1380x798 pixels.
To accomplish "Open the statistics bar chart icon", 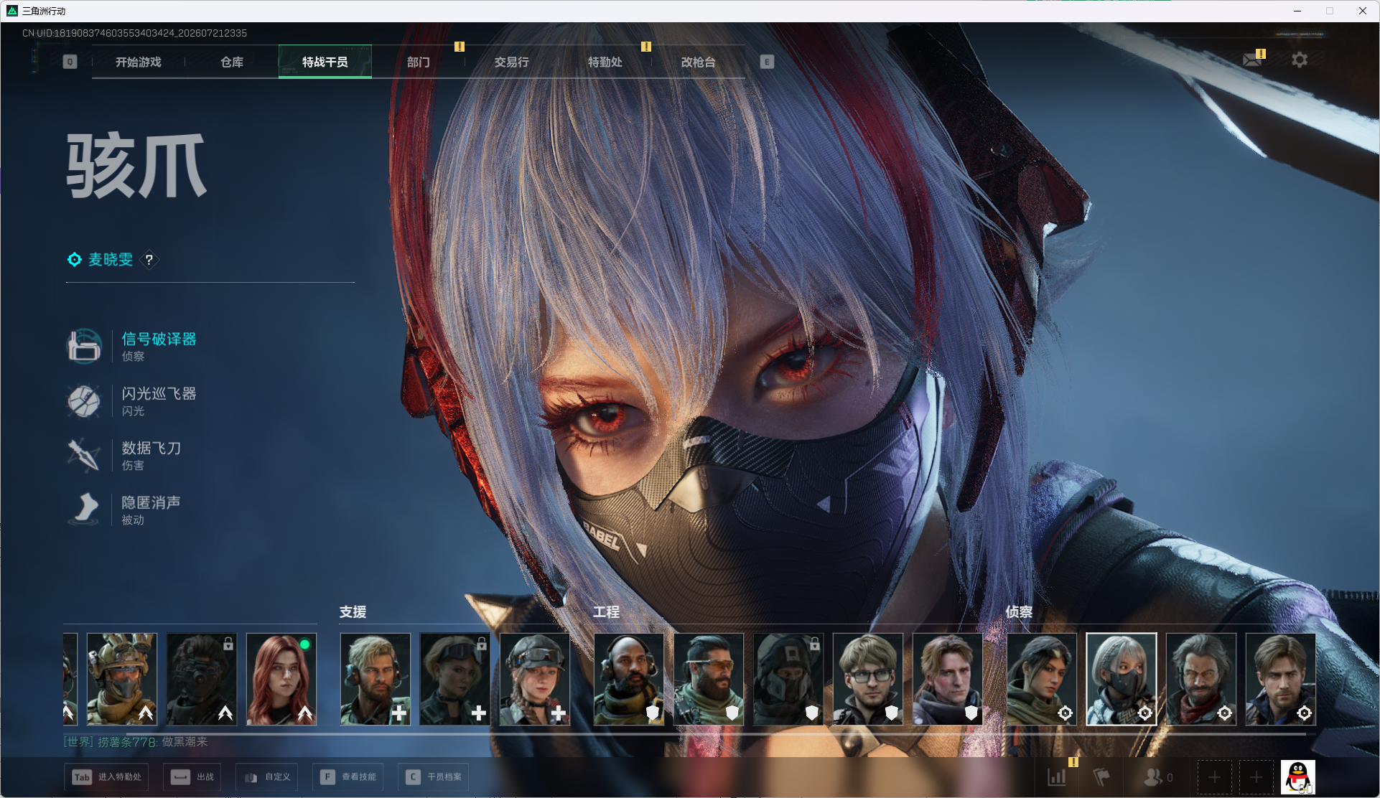I will coord(1057,777).
